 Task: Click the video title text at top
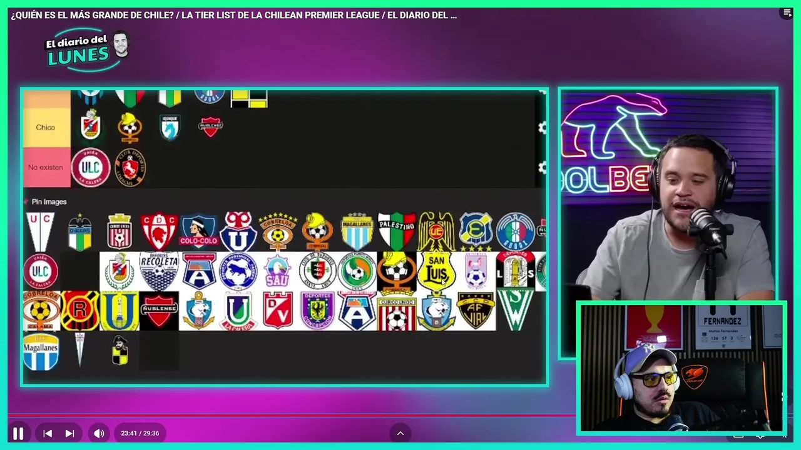coord(234,15)
